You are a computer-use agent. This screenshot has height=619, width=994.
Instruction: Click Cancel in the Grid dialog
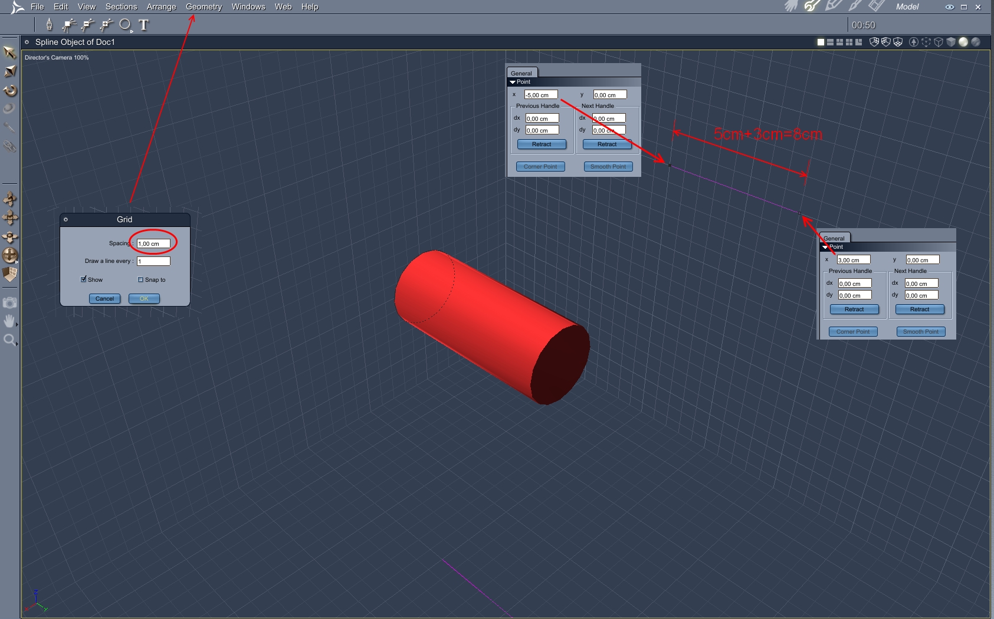(104, 298)
